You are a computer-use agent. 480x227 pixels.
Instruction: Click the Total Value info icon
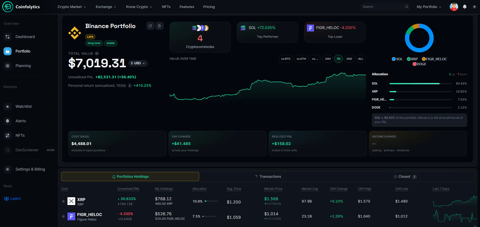click(x=97, y=53)
